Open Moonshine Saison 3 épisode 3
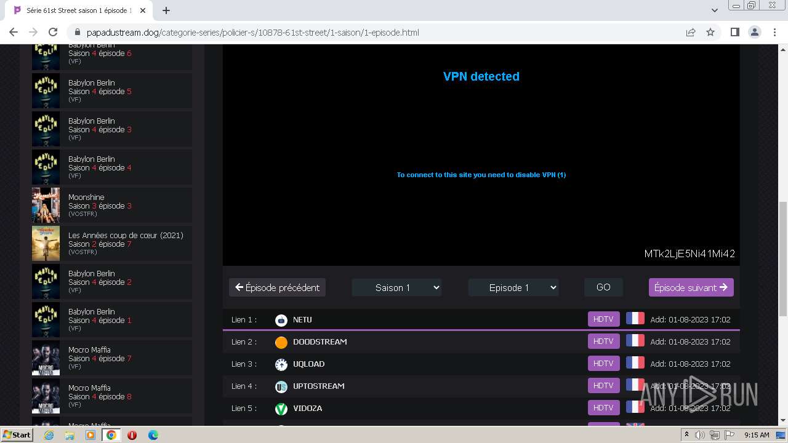 click(x=112, y=205)
